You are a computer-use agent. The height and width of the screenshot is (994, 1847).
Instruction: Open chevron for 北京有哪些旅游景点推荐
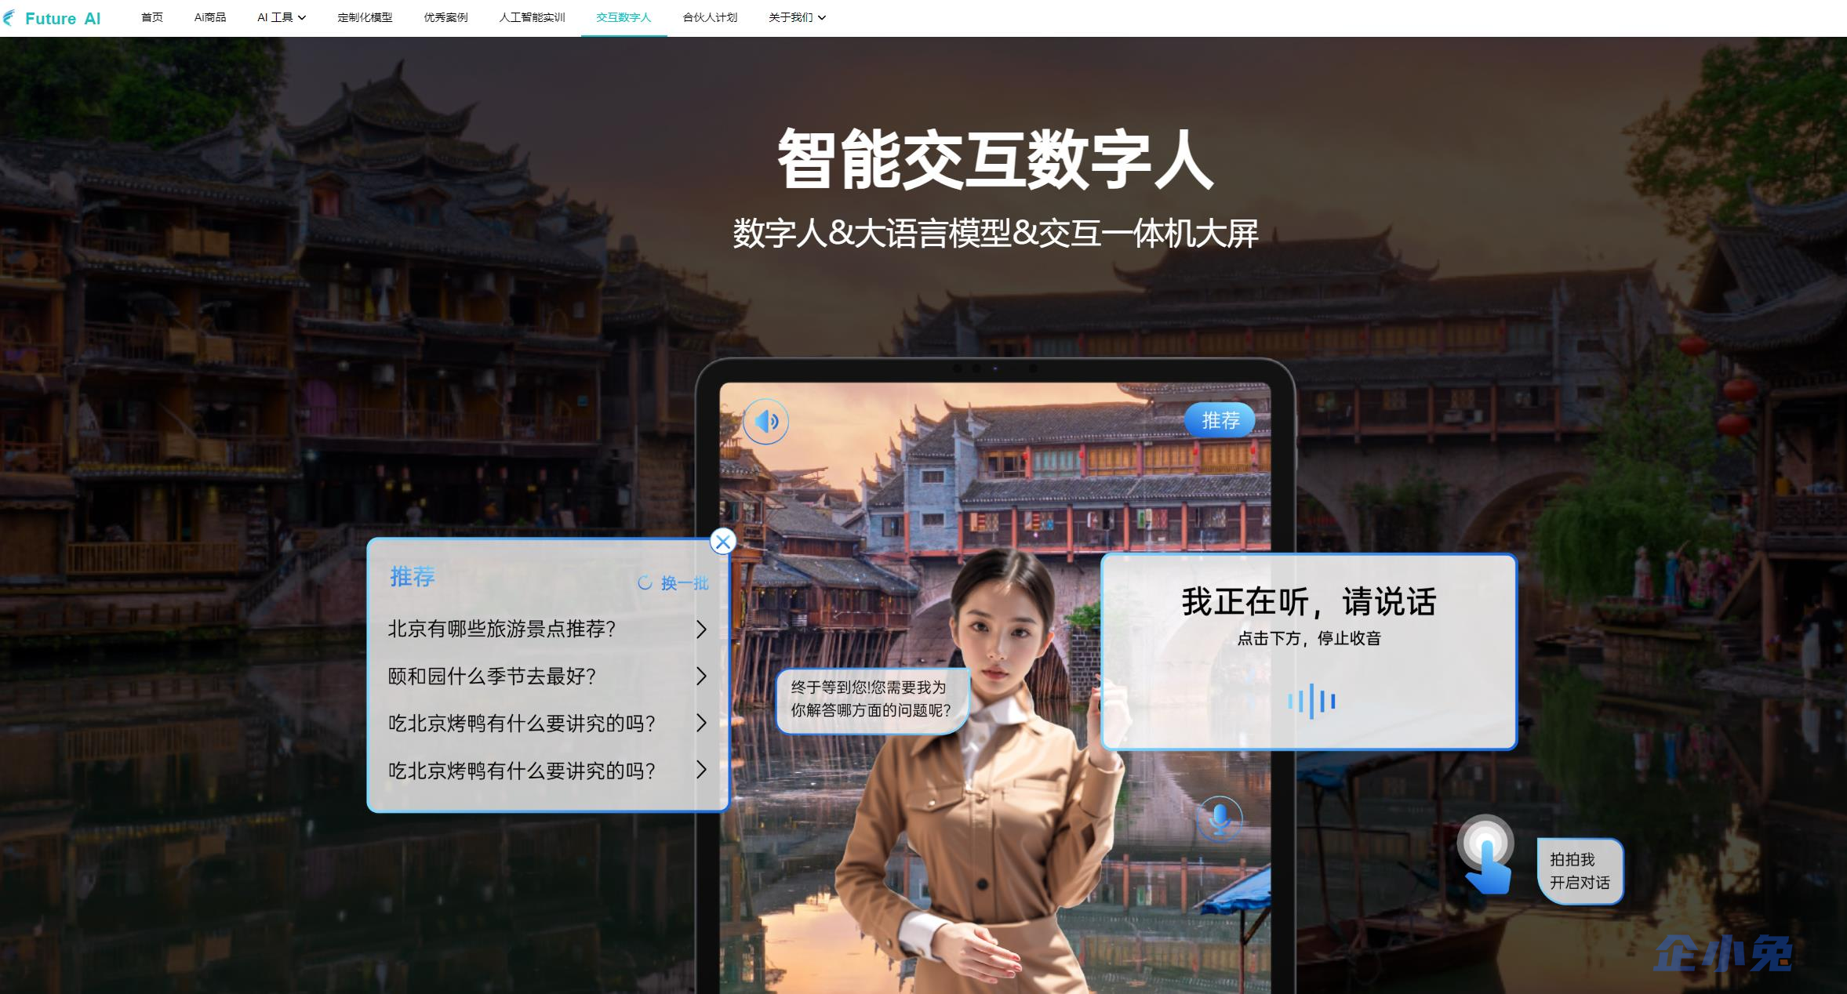701,629
